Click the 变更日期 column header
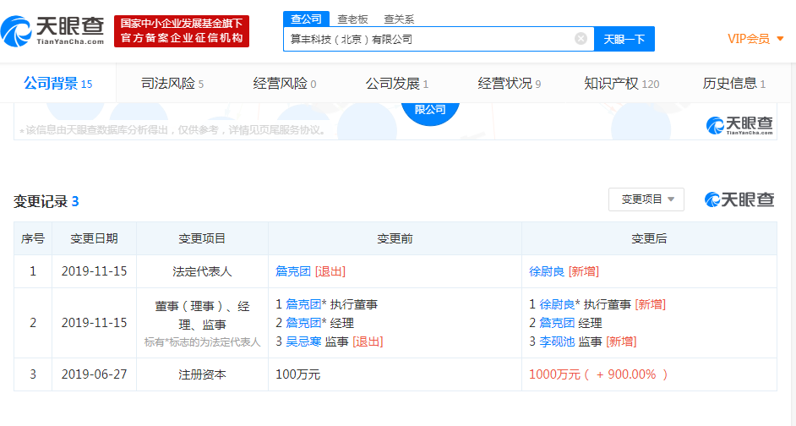 [x=95, y=238]
